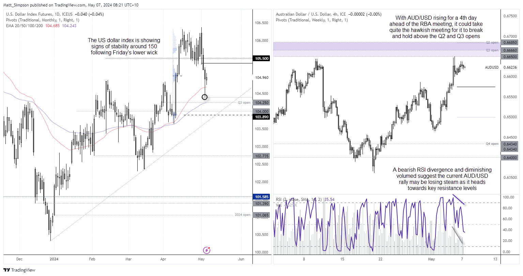This screenshot has width=523, height=276.
Task: Click 'Apr' on the left time axis
Action: pyautogui.click(x=163, y=259)
